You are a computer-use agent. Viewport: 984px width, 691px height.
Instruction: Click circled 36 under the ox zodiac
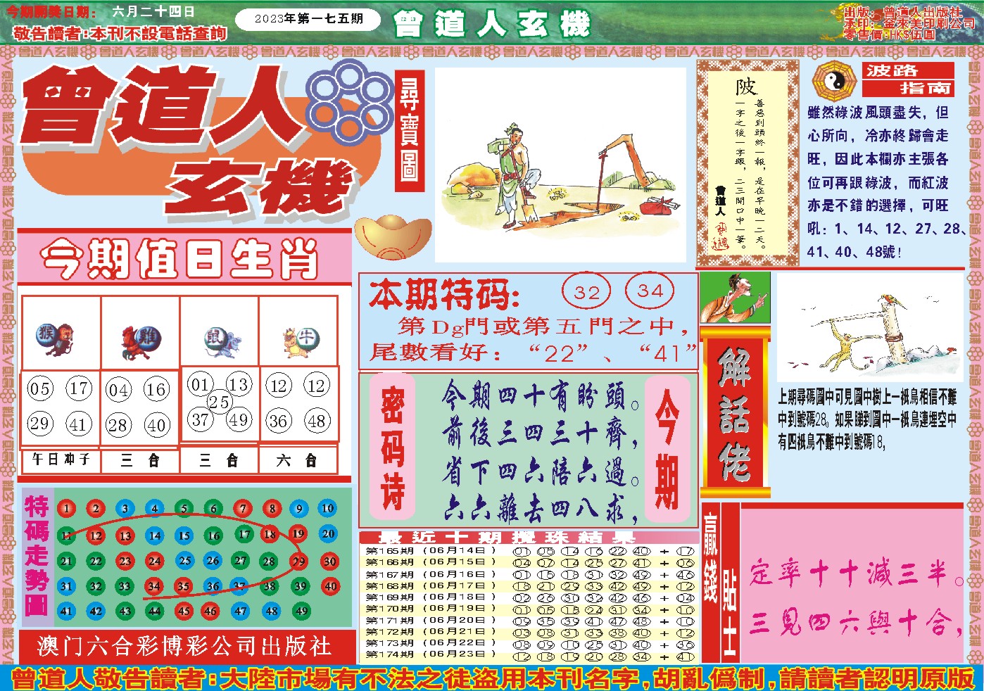click(x=278, y=421)
